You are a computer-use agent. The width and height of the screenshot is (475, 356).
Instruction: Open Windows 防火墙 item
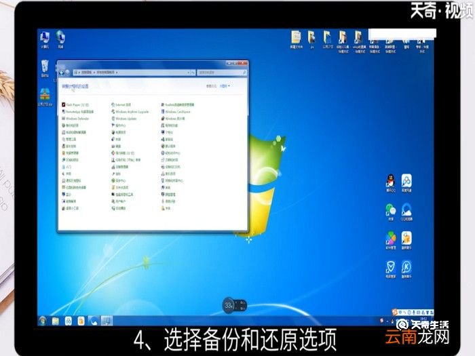[172, 119]
